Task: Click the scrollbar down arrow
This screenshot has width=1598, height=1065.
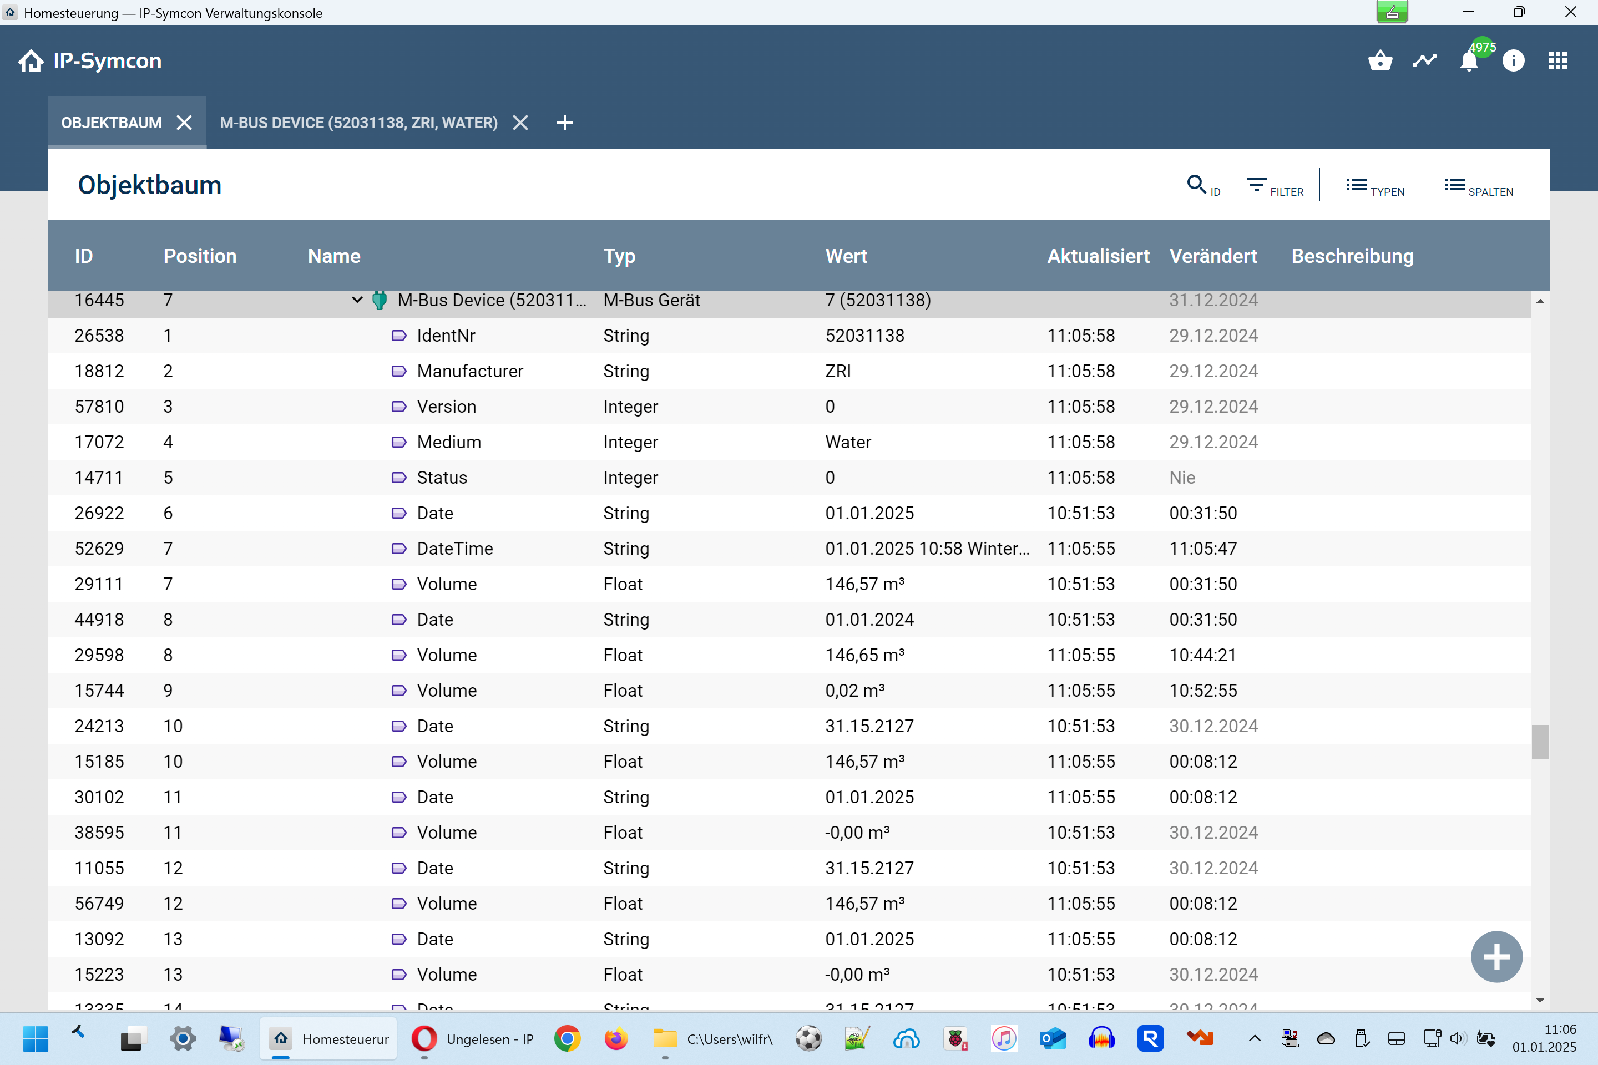Action: [x=1540, y=1000]
